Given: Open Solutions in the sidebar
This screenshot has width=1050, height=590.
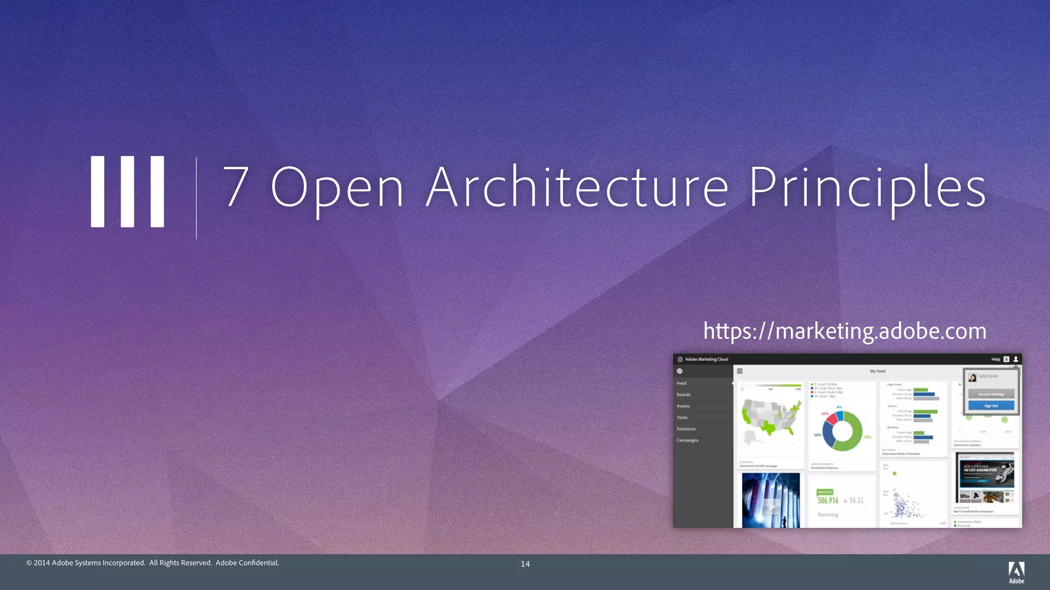Looking at the screenshot, I should [703, 429].
